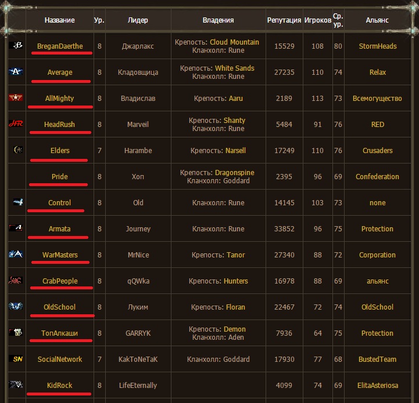This screenshot has width=419, height=403.
Task: Open the Dragonspine fortress link
Action: 234,173
